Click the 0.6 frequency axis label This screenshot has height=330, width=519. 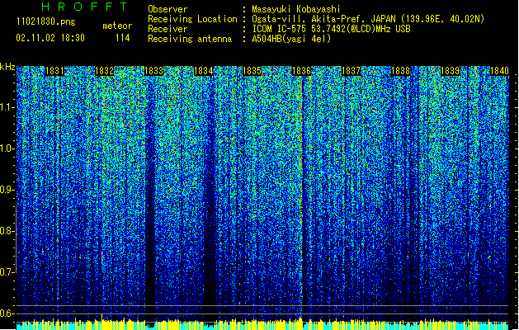point(7,313)
